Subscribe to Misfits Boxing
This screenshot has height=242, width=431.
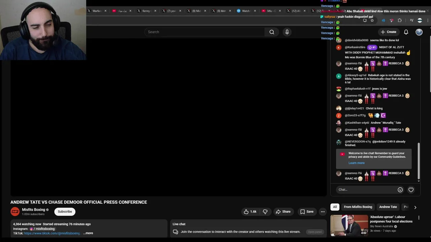(65, 212)
